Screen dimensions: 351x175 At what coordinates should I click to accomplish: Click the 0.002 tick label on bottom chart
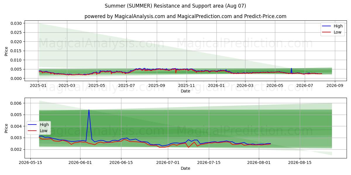click(x=16, y=149)
